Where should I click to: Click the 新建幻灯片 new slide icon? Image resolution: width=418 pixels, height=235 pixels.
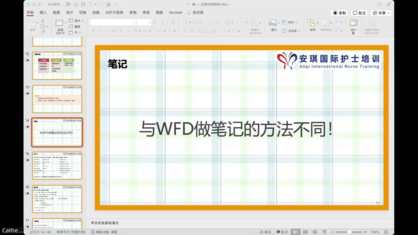pos(59,23)
